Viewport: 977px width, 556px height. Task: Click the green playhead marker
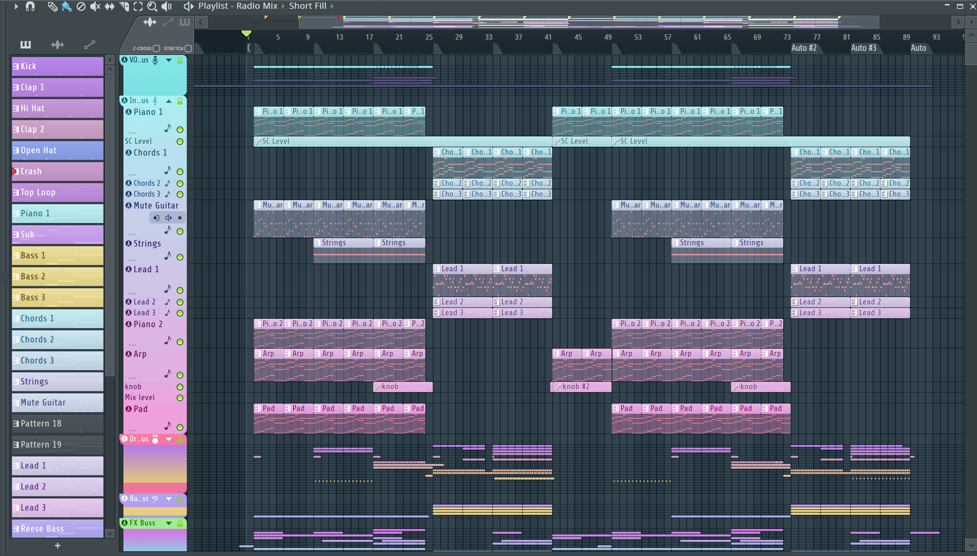coord(246,34)
